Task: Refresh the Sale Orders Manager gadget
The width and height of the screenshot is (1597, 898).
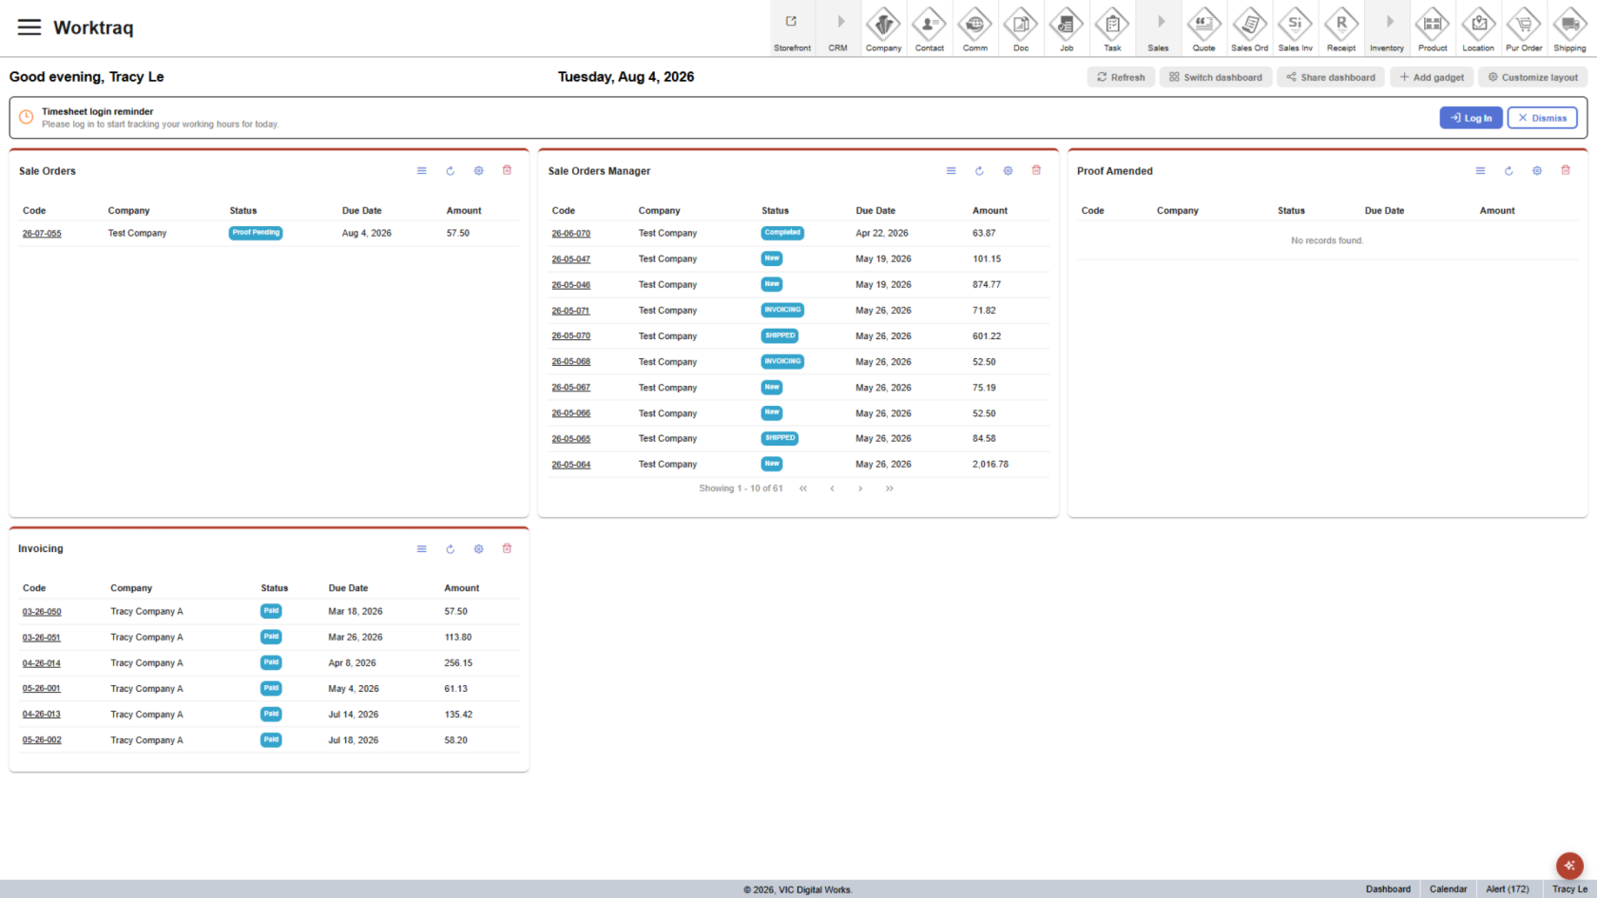Action: (979, 171)
